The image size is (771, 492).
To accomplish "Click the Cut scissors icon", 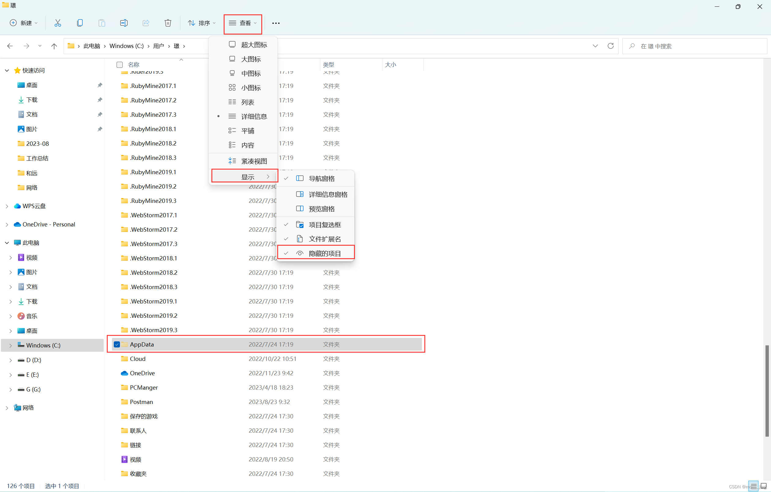I will coord(58,23).
